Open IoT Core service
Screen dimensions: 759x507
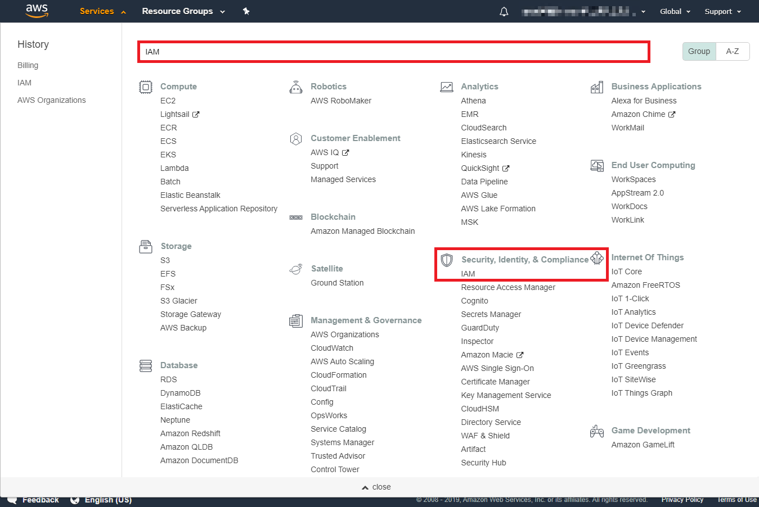(x=627, y=271)
